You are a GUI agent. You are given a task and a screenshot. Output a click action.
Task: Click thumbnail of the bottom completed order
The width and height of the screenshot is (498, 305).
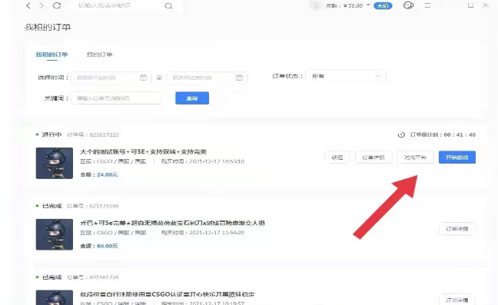click(x=55, y=297)
